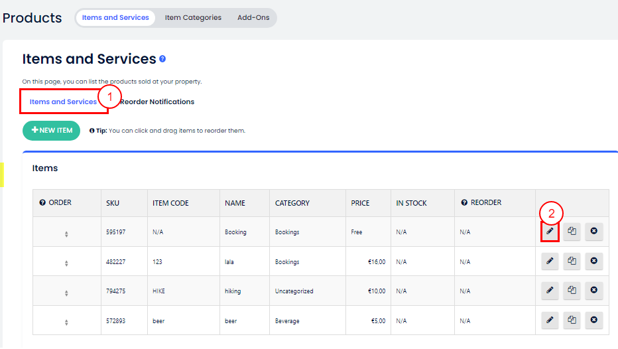This screenshot has width=618, height=349.
Task: Click reorder arrows for Booking row
Action: tap(66, 234)
